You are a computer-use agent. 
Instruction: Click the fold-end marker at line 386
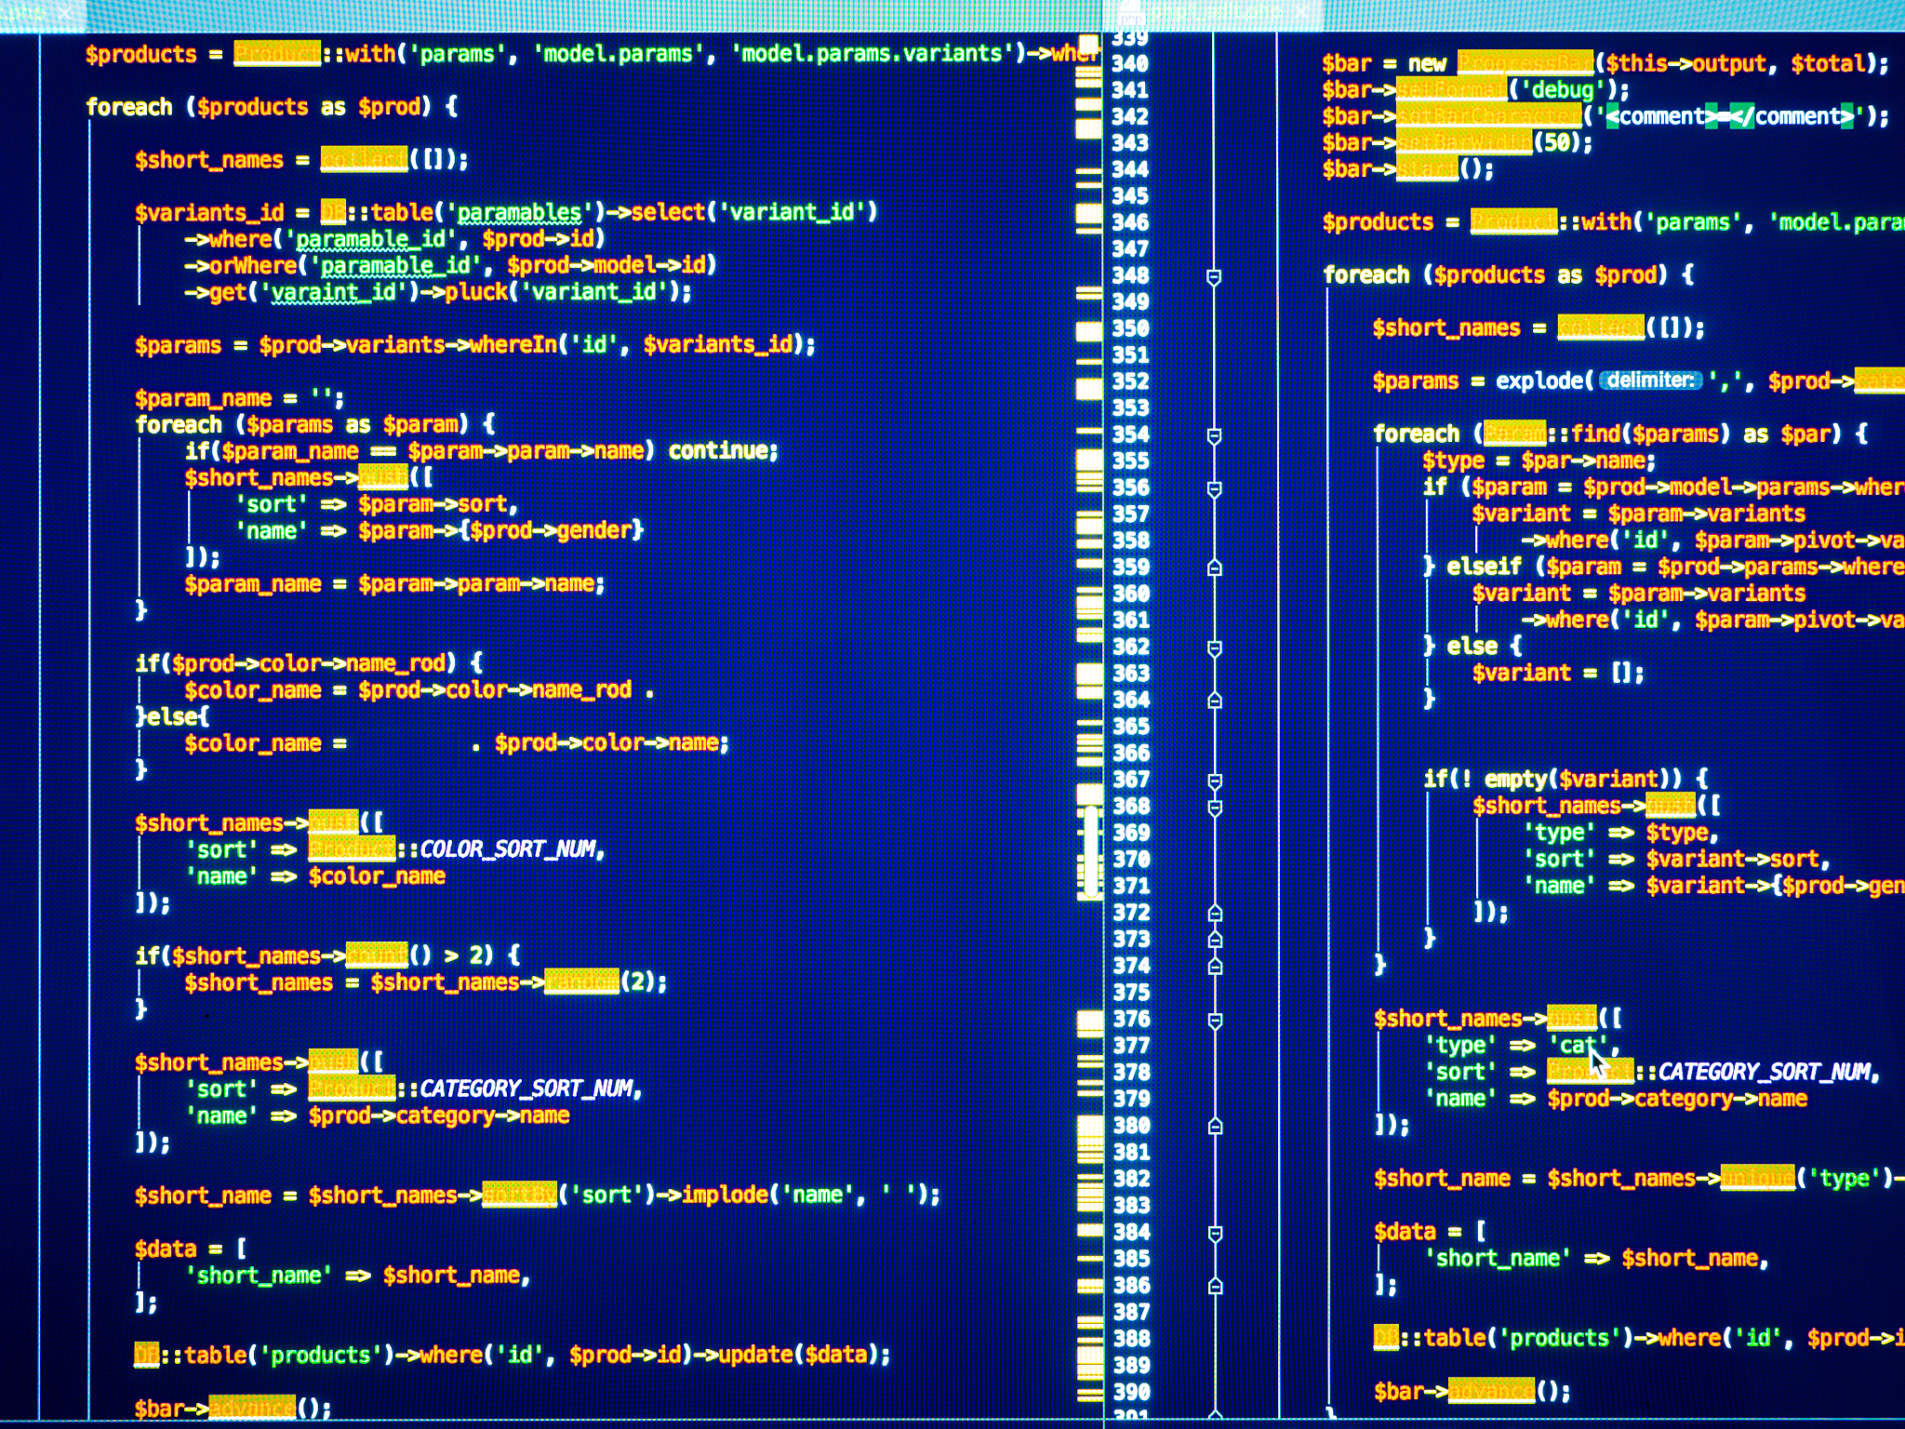click(1214, 1287)
